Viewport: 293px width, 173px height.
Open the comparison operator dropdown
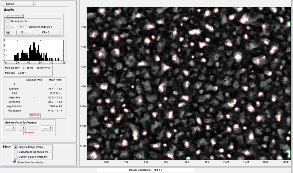(22, 128)
